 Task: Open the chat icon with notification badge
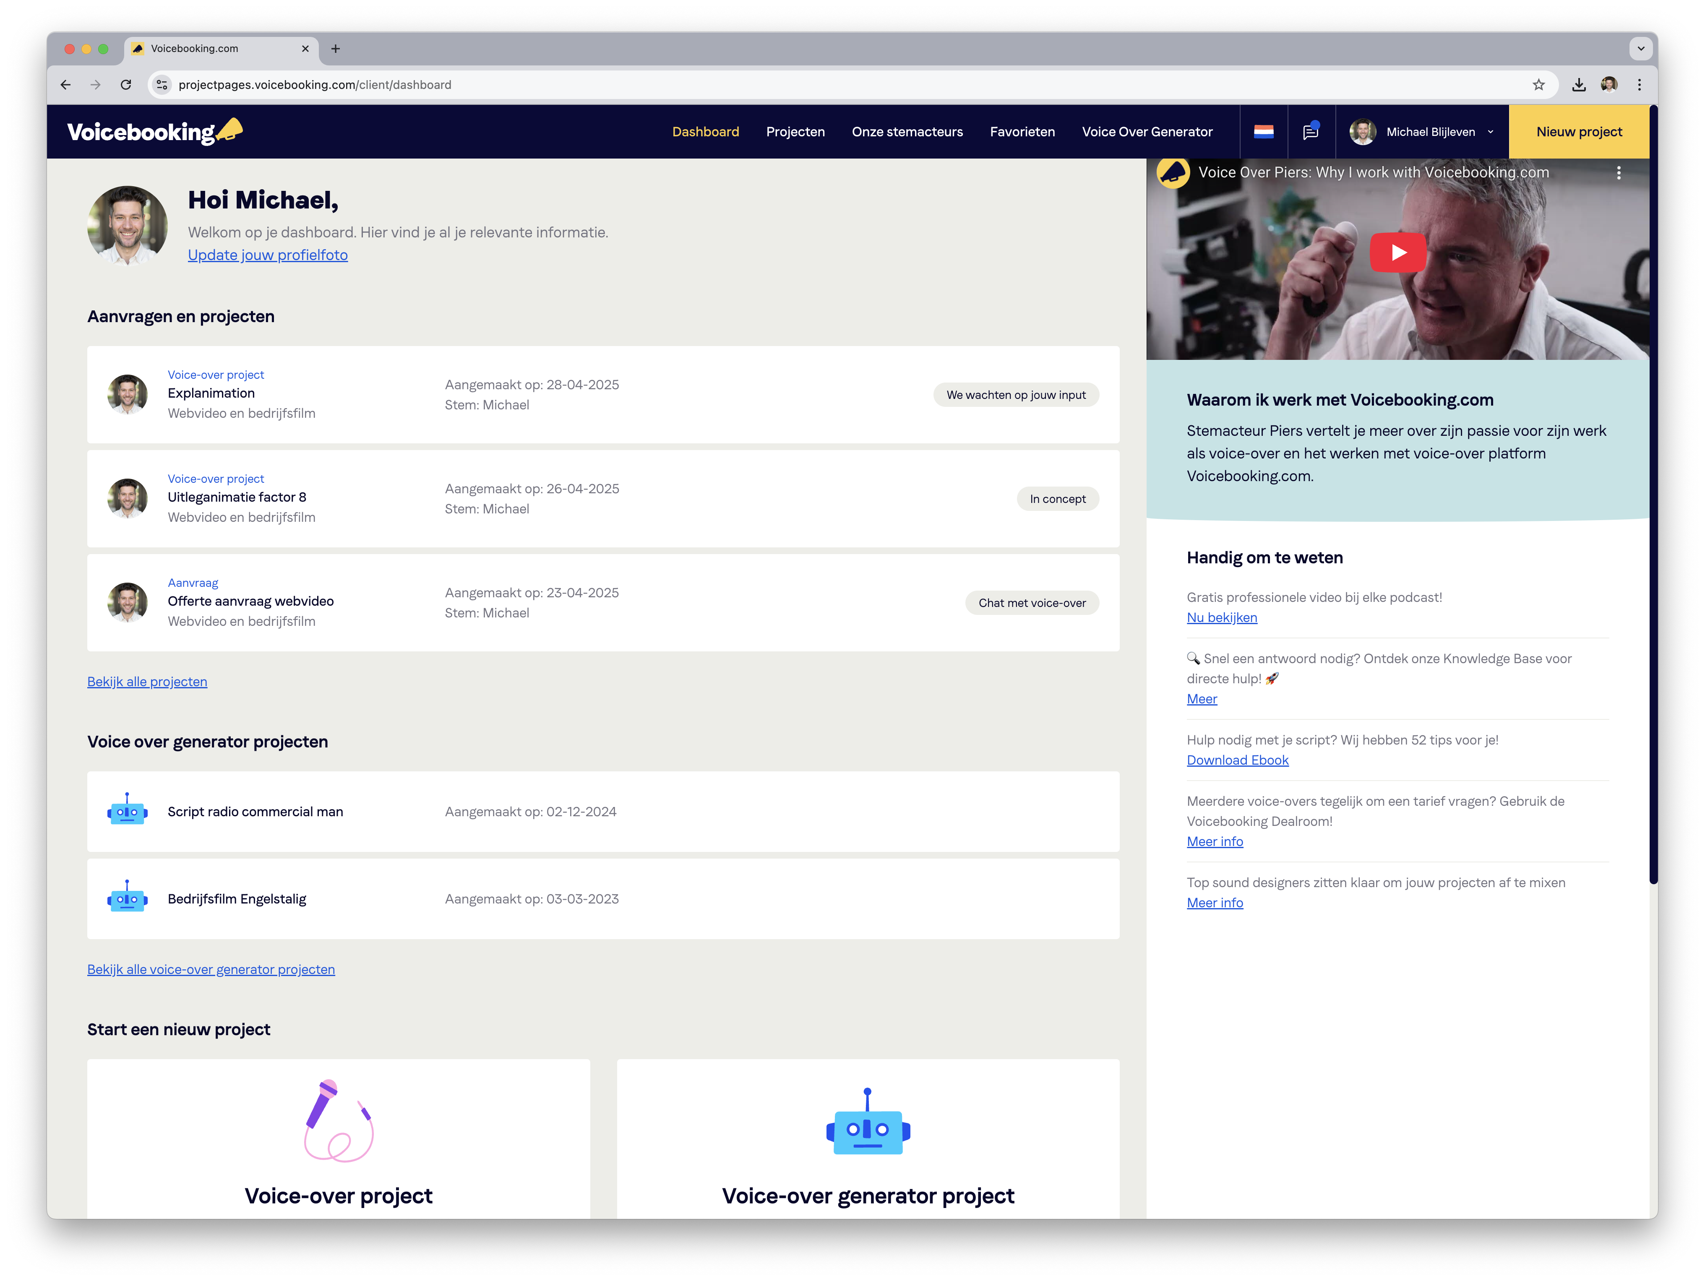(1310, 131)
